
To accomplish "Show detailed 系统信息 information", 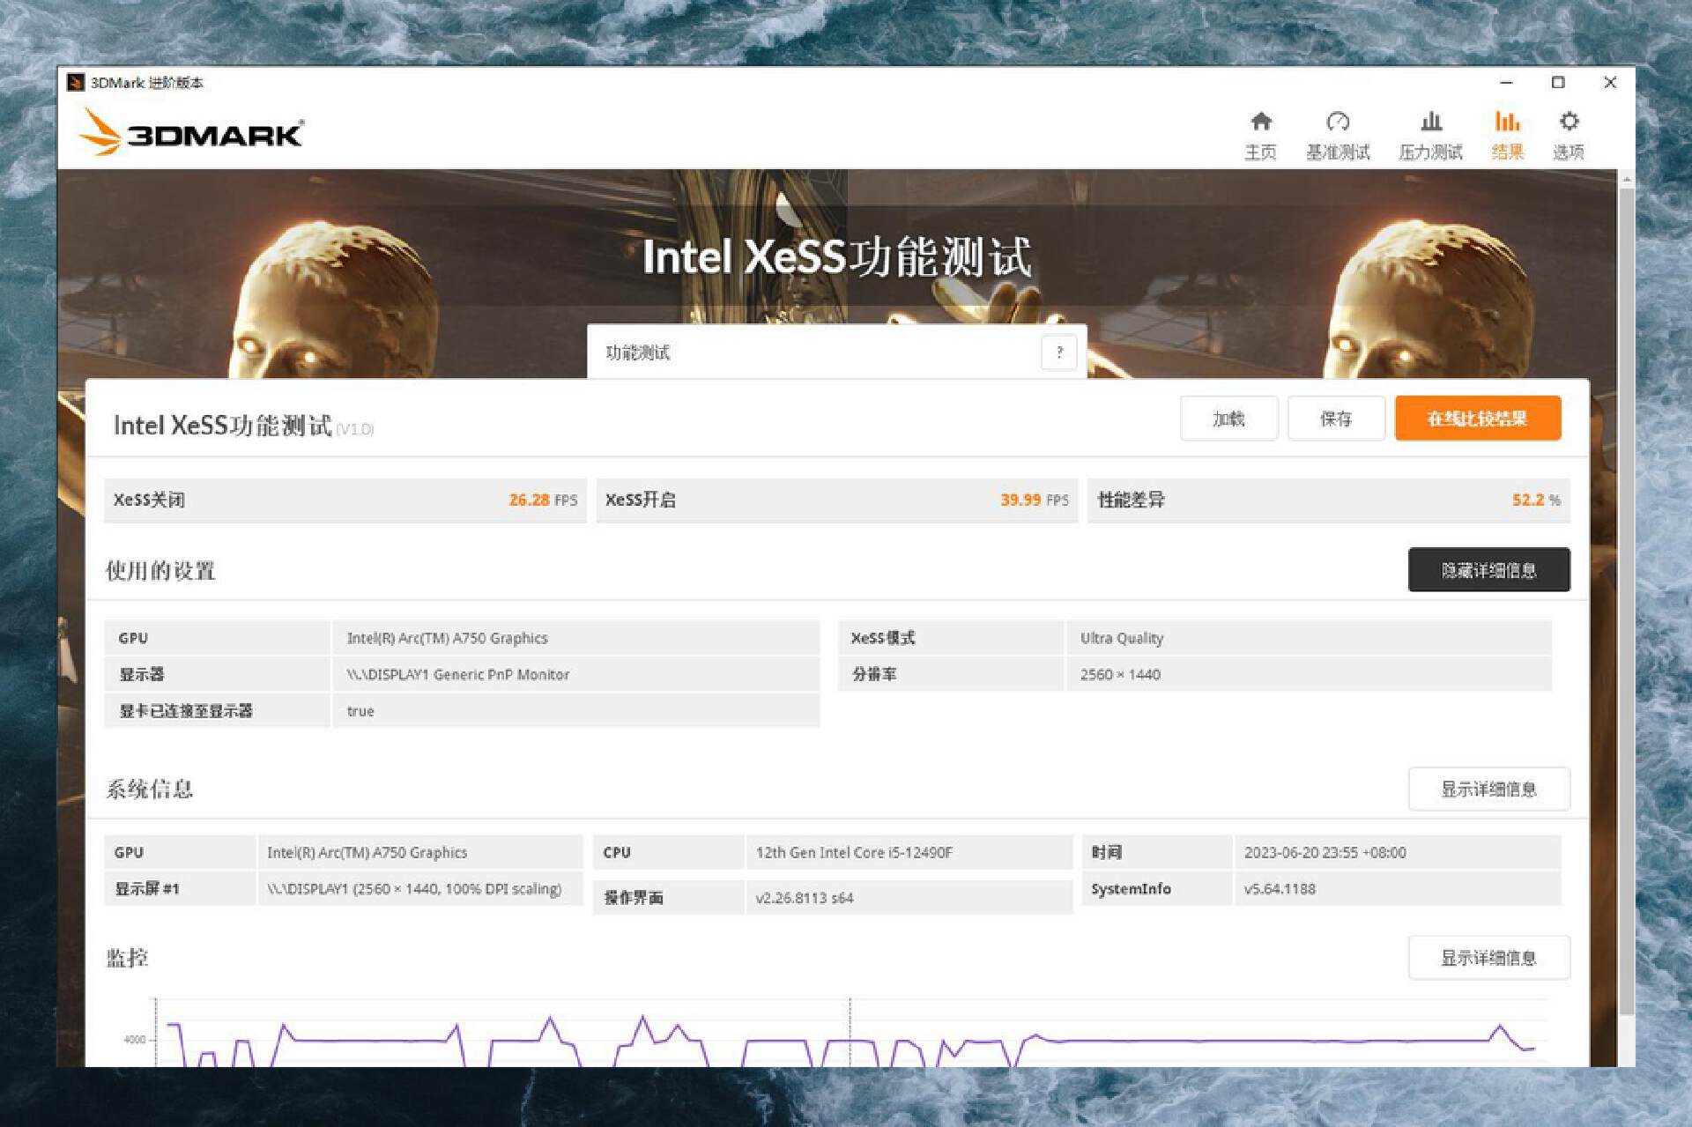I will pos(1489,790).
